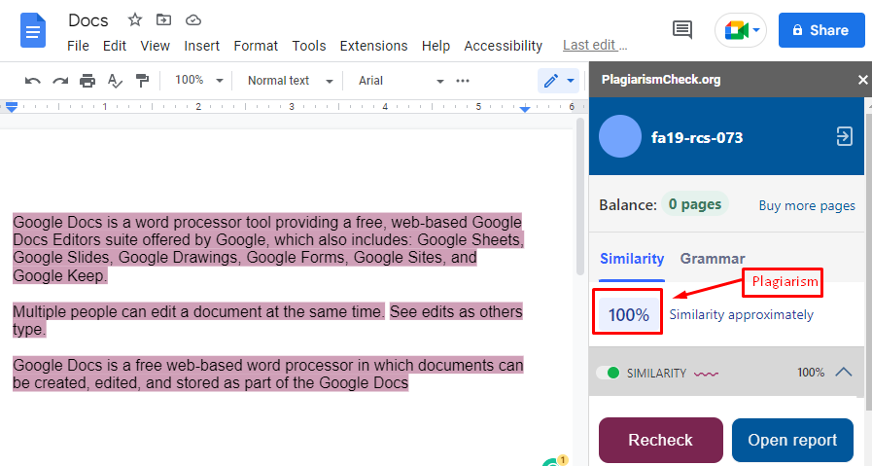
Task: Click the Undo icon
Action: click(x=33, y=81)
